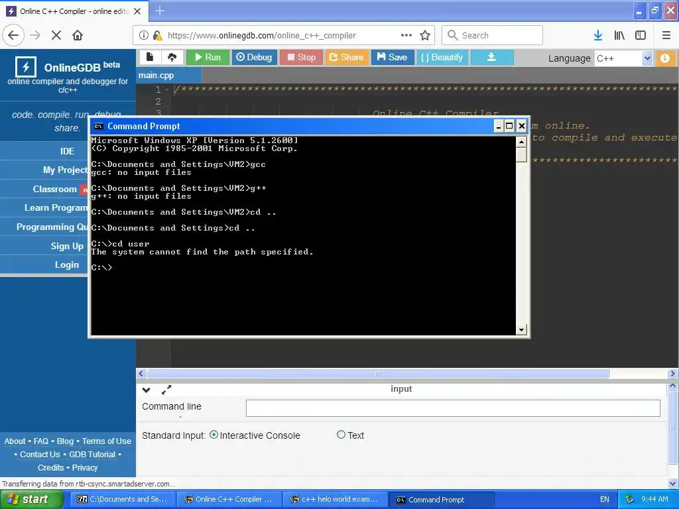
Task: Click Command Prompt scrollbar down arrow
Action: pos(521,330)
